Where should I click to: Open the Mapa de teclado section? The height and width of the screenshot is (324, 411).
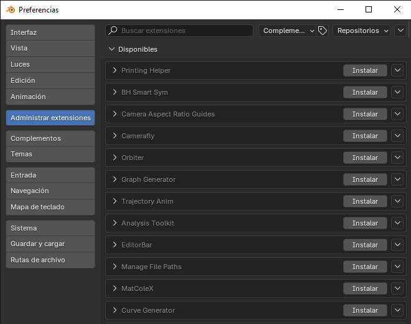pos(50,207)
